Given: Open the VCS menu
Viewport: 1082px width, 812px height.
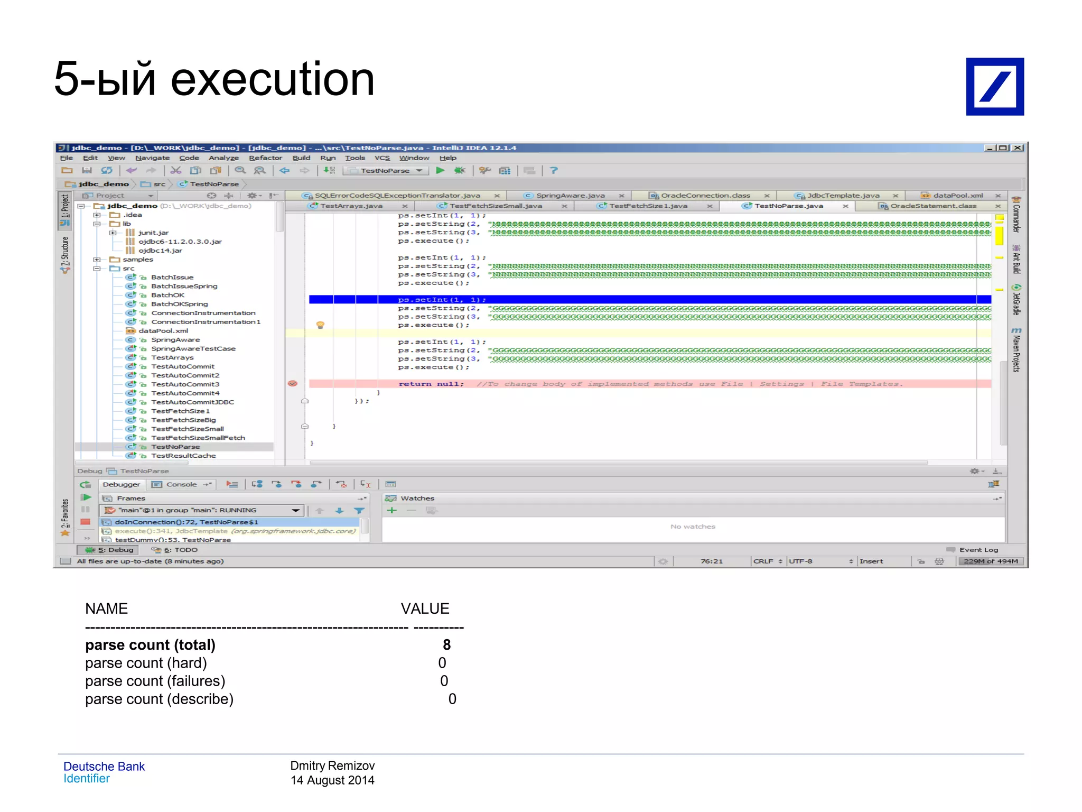Looking at the screenshot, I should pos(382,158).
